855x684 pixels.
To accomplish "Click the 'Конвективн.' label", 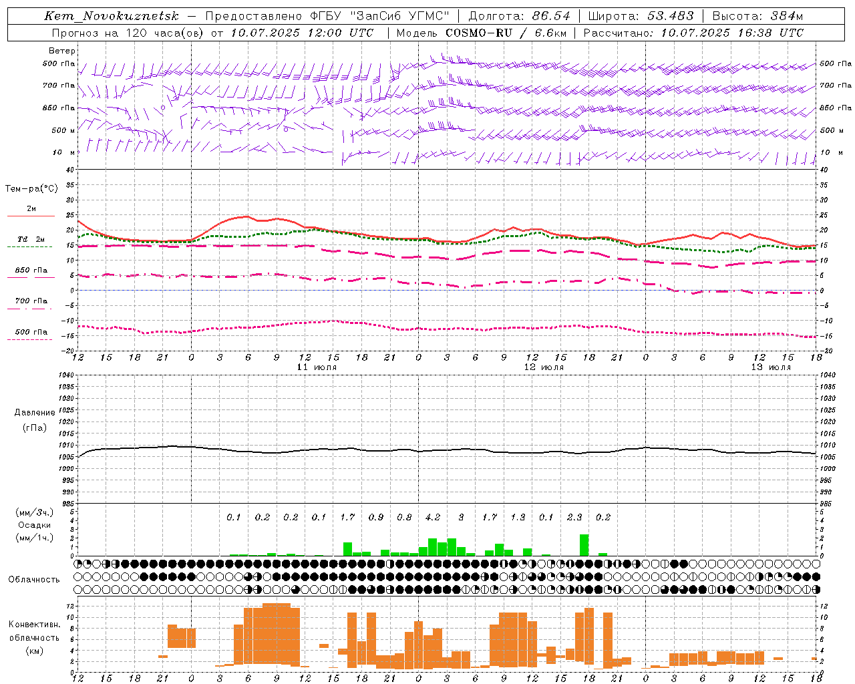I will [x=34, y=625].
